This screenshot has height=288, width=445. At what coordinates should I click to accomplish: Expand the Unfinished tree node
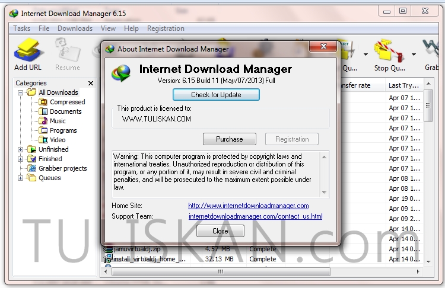(20, 149)
